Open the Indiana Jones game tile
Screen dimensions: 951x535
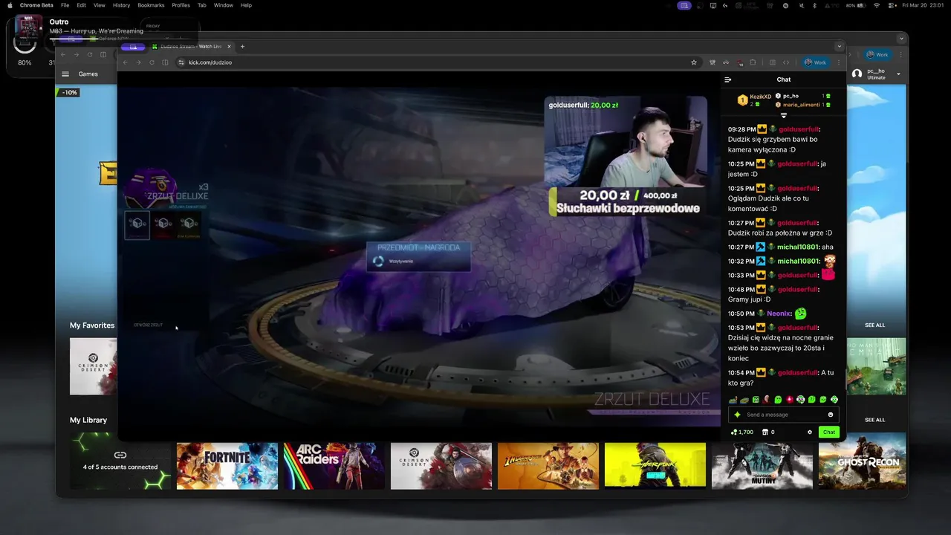(x=548, y=466)
